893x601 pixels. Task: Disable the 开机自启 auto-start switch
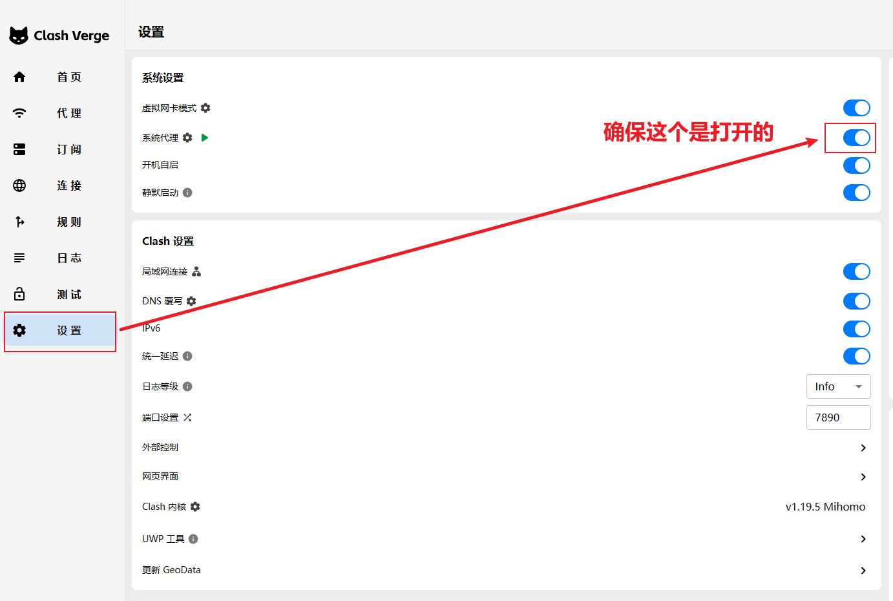(856, 165)
